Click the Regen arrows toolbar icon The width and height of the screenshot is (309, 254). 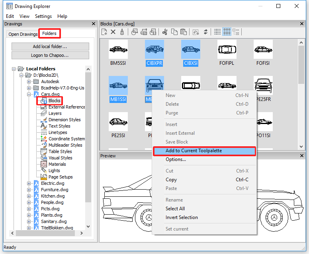(x=205, y=32)
